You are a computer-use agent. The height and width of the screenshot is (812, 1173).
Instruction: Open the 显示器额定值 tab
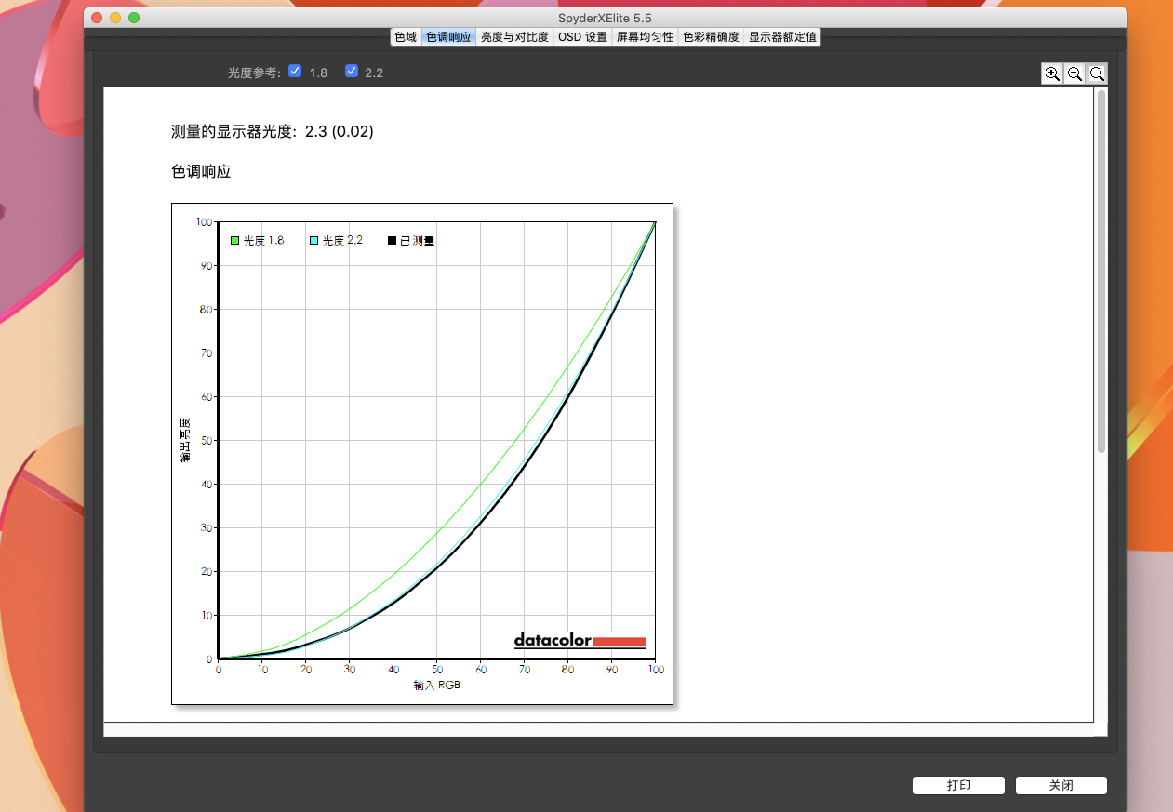point(782,37)
